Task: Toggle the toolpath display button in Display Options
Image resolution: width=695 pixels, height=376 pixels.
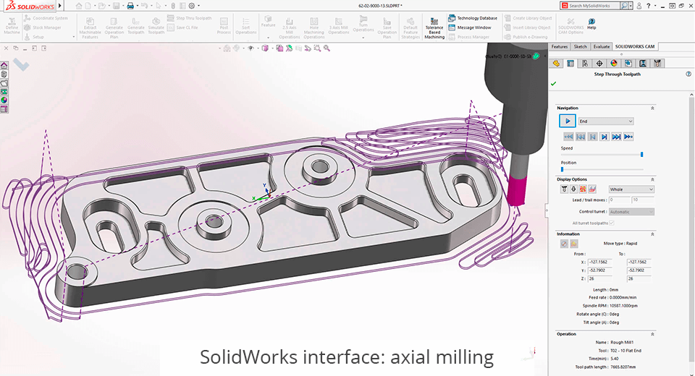Action: [x=583, y=189]
